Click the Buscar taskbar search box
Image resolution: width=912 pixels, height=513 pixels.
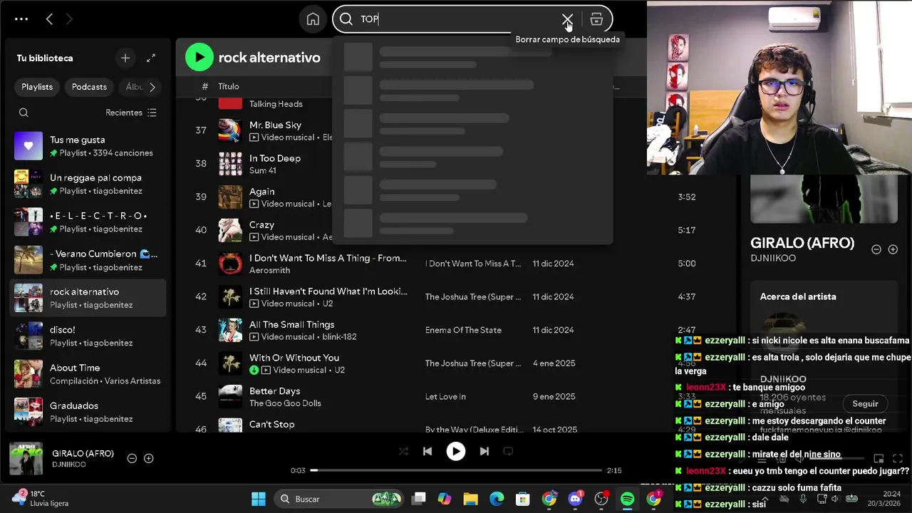338,499
